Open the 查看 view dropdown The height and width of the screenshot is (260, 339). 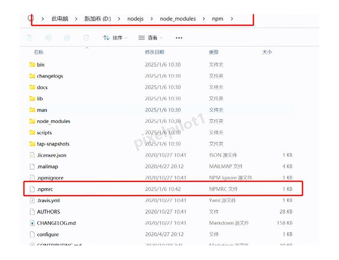pyautogui.click(x=150, y=38)
